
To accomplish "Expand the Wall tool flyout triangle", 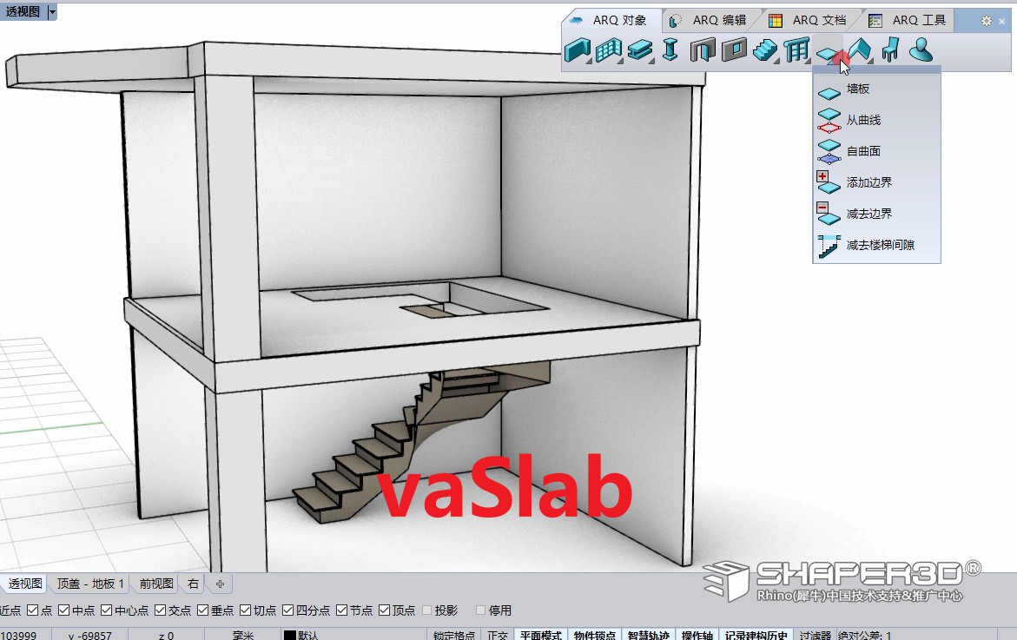I will coord(588,61).
